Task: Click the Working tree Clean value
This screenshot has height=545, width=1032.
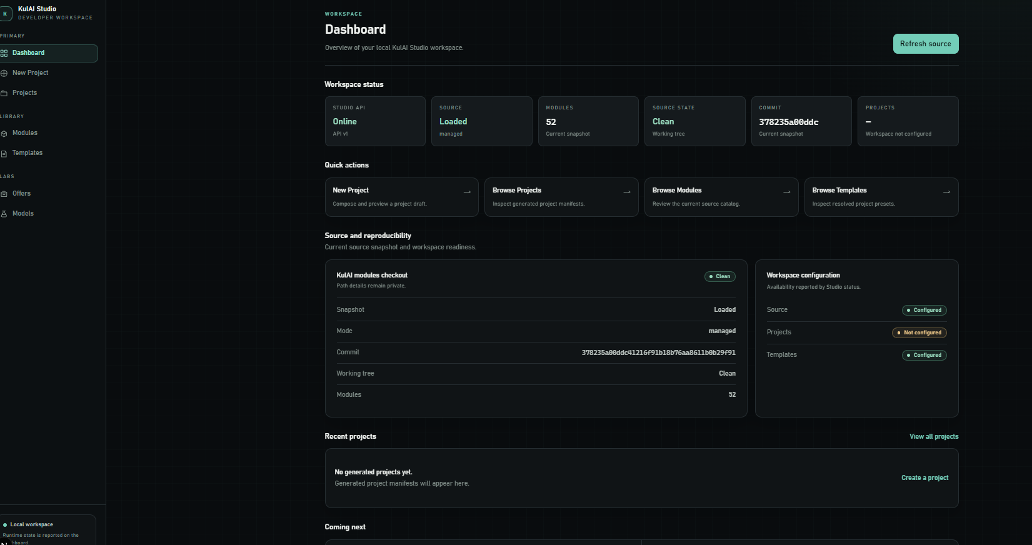Action: [x=728, y=374]
